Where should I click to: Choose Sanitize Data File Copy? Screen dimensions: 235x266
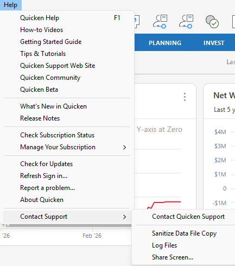tap(184, 233)
